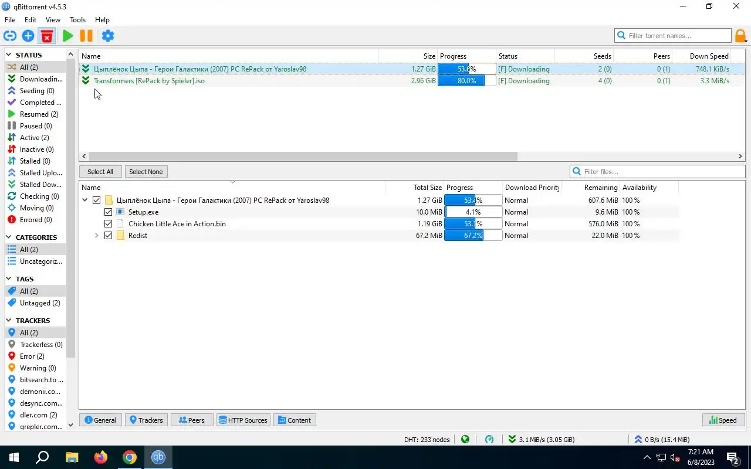
Task: Select Moving (0) status filter
Action: pyautogui.click(x=35, y=208)
